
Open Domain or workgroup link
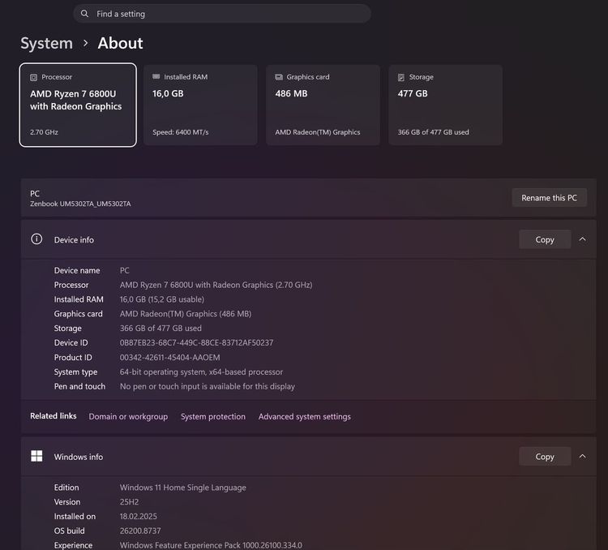click(x=128, y=416)
